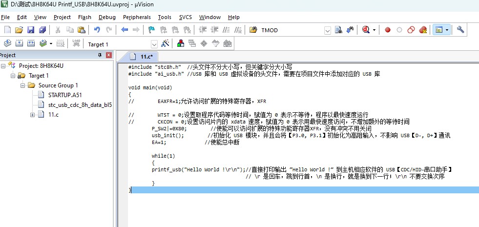Toggle bookmark on current line
The image size is (479, 227).
coord(151,30)
